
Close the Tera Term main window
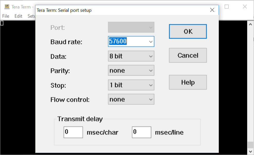pos(245,7)
